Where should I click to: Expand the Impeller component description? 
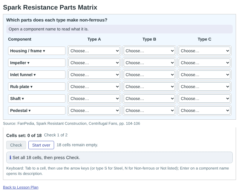36,63
